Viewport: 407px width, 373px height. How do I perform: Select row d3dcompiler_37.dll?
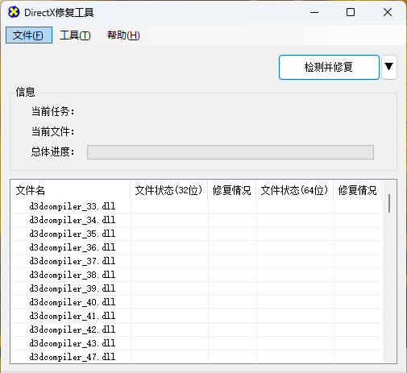[197, 261]
